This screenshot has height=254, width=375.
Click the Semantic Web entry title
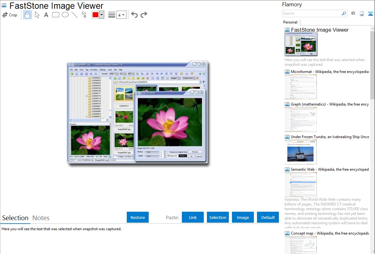[x=330, y=169]
